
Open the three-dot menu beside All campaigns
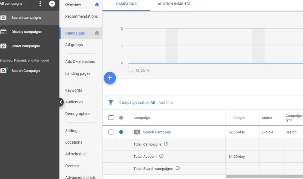pos(40,4)
